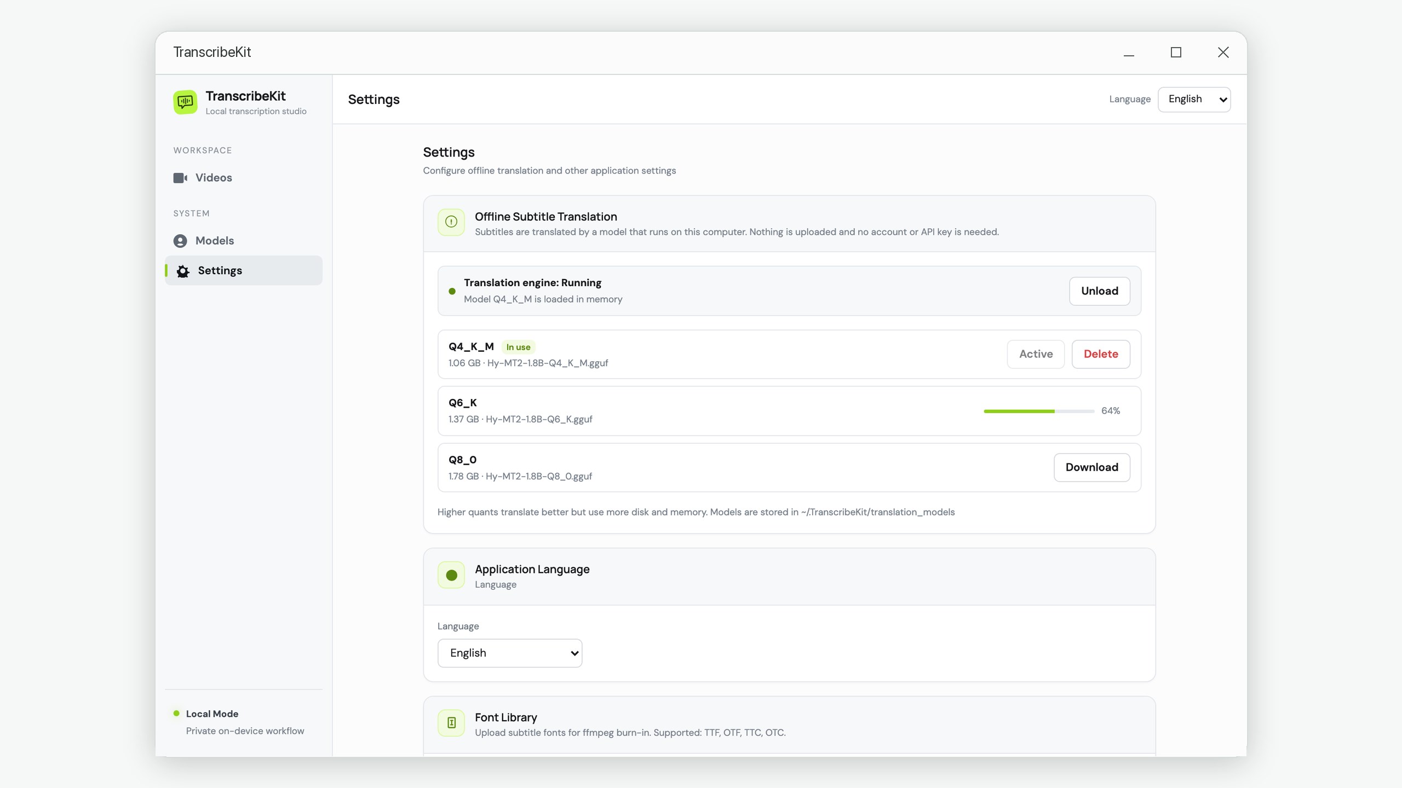Click the Local Mode label
The height and width of the screenshot is (788, 1402).
[x=212, y=714]
